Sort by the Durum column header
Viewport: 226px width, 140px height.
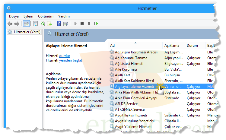pos(195,46)
